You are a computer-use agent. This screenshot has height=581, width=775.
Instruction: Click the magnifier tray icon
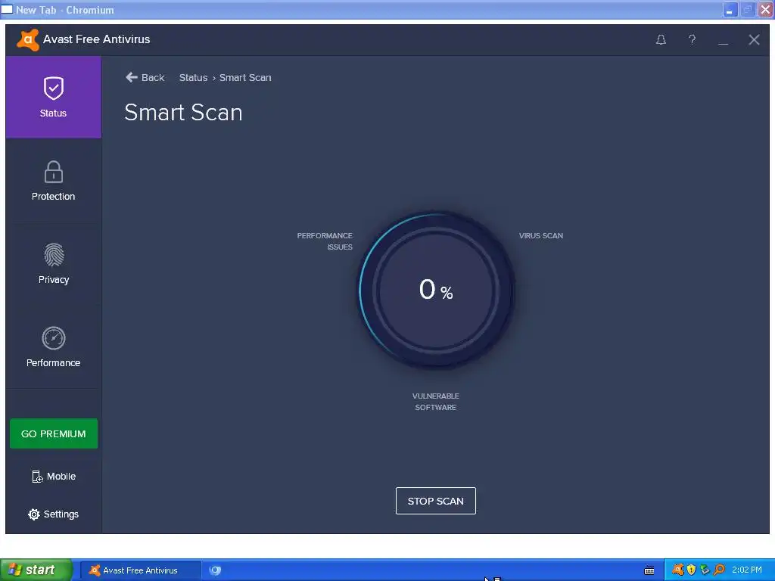tap(719, 570)
